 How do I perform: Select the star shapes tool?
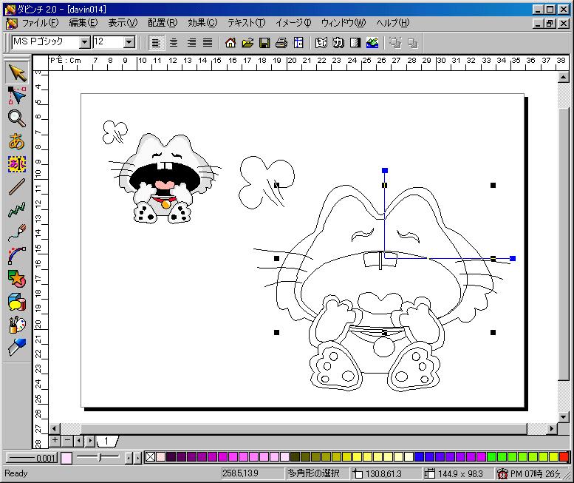coord(17,279)
